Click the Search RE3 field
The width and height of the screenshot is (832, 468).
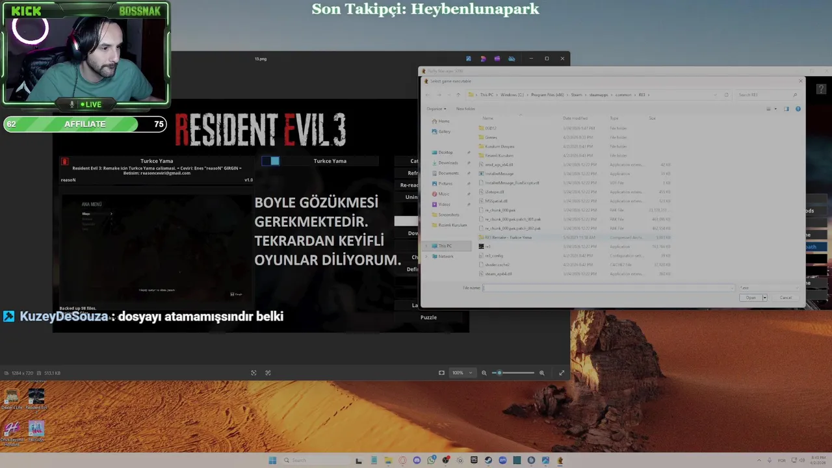click(x=768, y=95)
